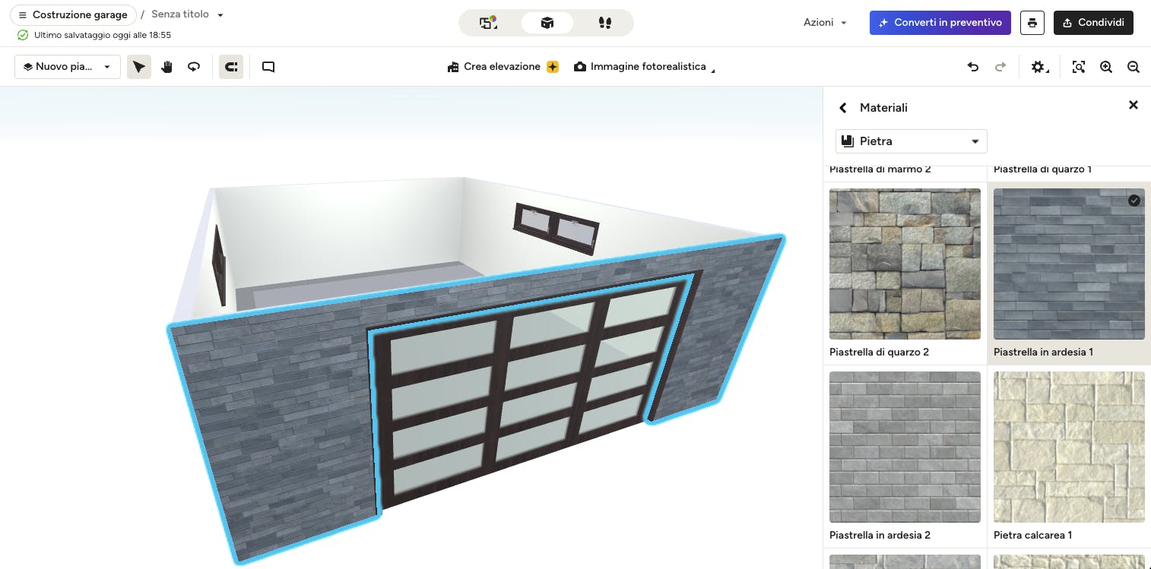
Task: Click Crea elevazione
Action: (503, 67)
